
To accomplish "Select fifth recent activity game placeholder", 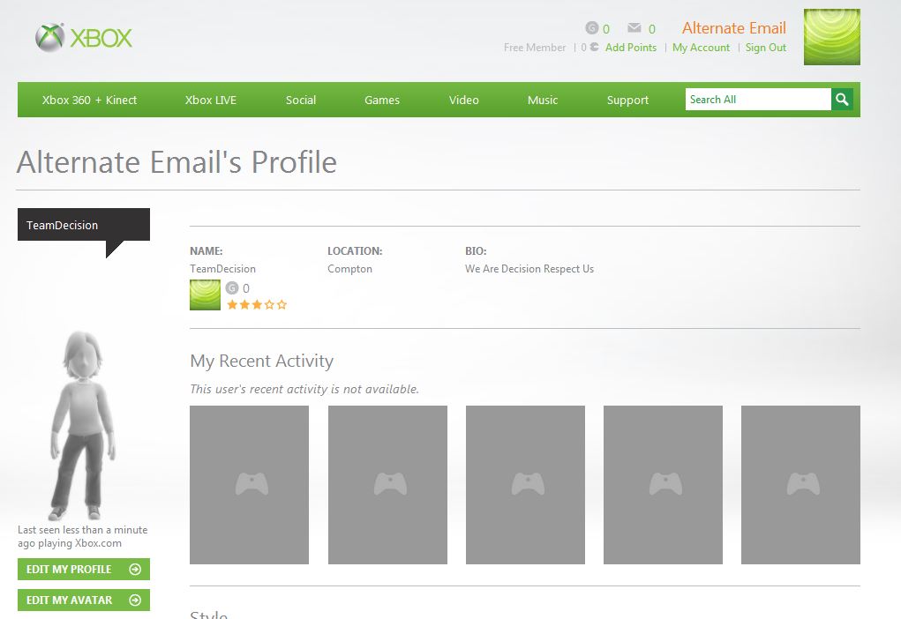I will [x=800, y=485].
